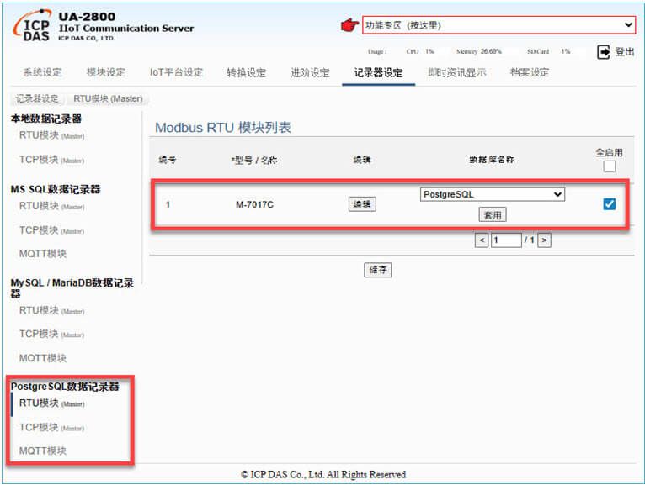Open the 系统设定 tab
This screenshot has width=645, height=485.
(42, 72)
